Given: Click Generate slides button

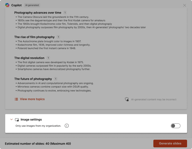Looking at the screenshot, I should tap(170, 143).
